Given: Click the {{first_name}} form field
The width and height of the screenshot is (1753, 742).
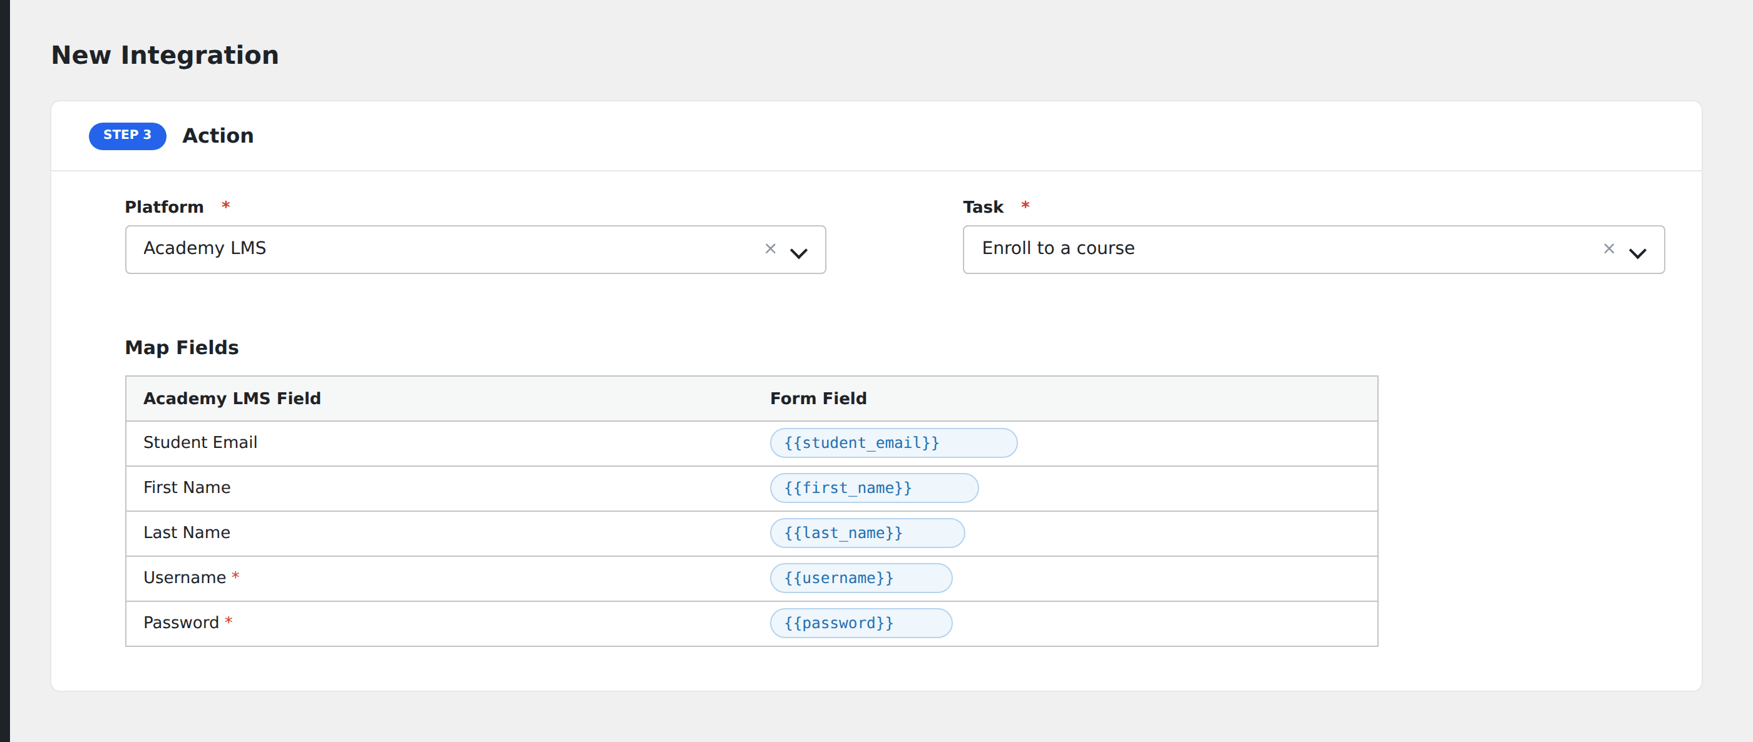Looking at the screenshot, I should tap(874, 487).
